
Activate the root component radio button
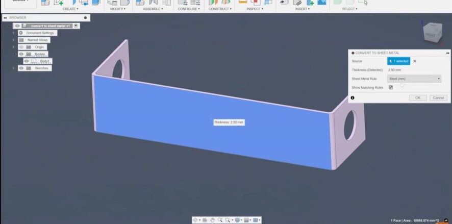coord(76,26)
